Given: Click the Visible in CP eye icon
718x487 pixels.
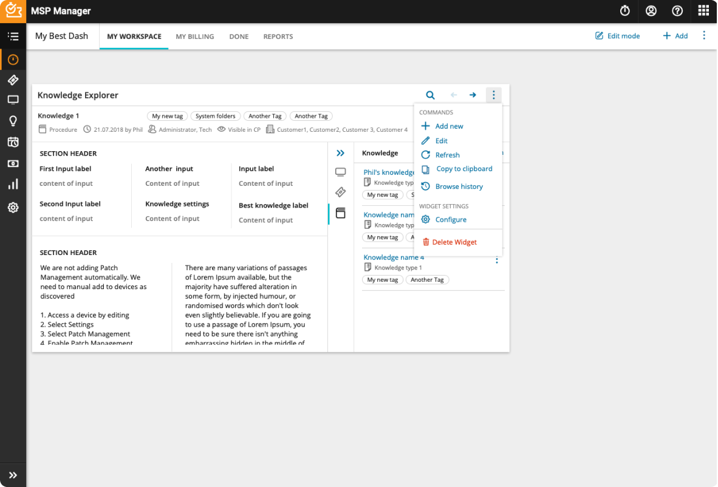Looking at the screenshot, I should coord(221,129).
